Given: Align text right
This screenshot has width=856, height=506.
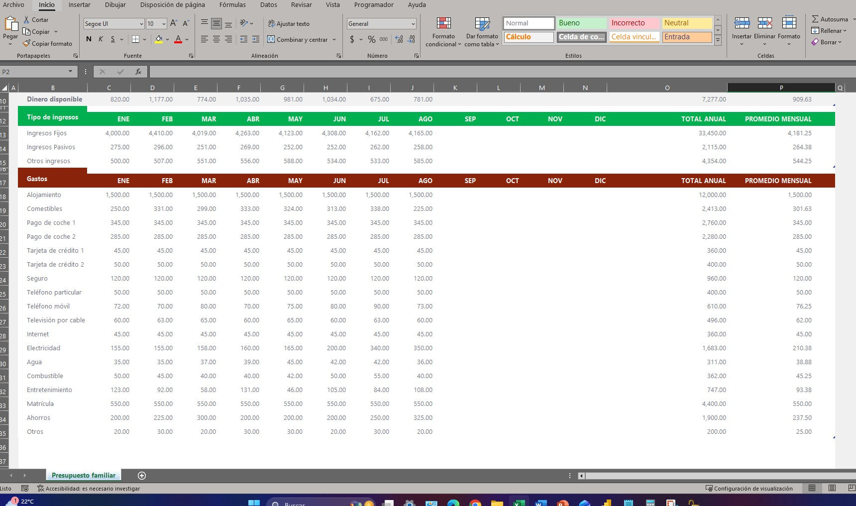Looking at the screenshot, I should click(x=228, y=39).
